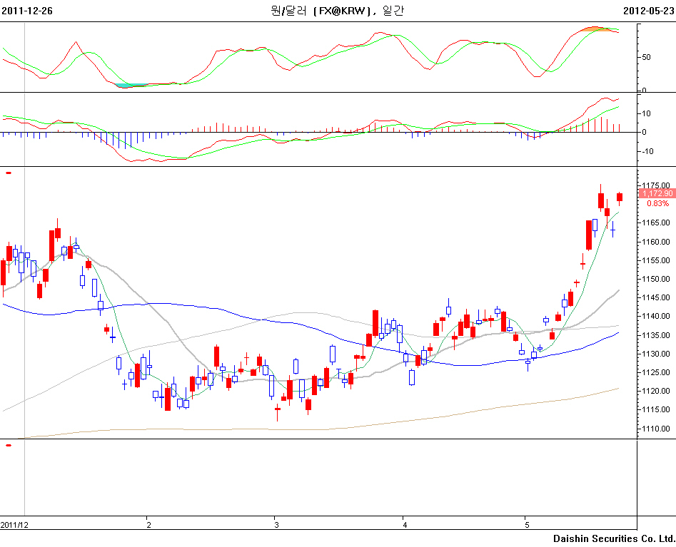
Task: Click the end date 2012-05-23
Action: (648, 11)
